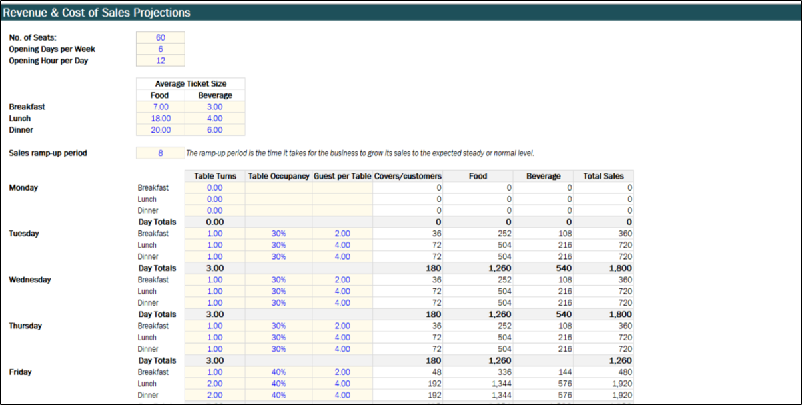
Task: Click the Revenue & Cost of Sales Projections title
Action: pos(97,13)
